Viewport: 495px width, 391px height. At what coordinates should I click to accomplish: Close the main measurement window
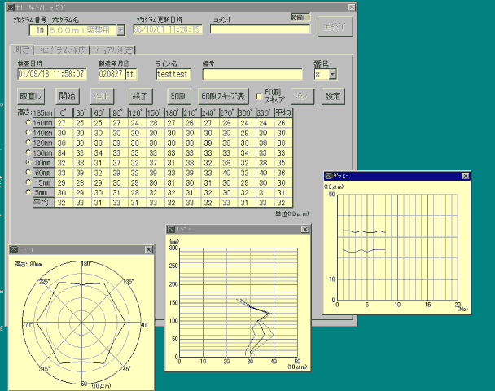(x=352, y=7)
